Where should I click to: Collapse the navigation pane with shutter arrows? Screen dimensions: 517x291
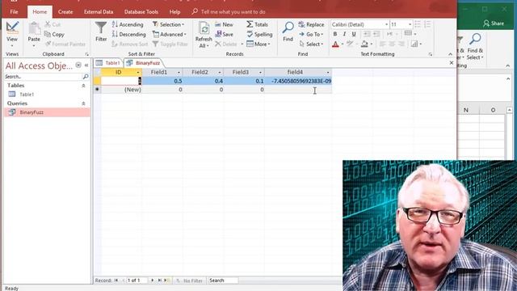tap(86, 65)
